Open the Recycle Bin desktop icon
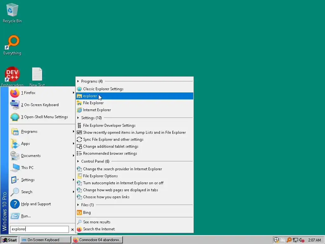 [12, 13]
